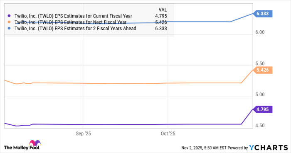The height and width of the screenshot is (153, 291).
Task: Click the legend value 6.333
Action: click(x=161, y=29)
